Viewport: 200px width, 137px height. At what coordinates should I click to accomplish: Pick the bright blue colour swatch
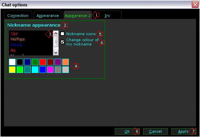click(43, 70)
